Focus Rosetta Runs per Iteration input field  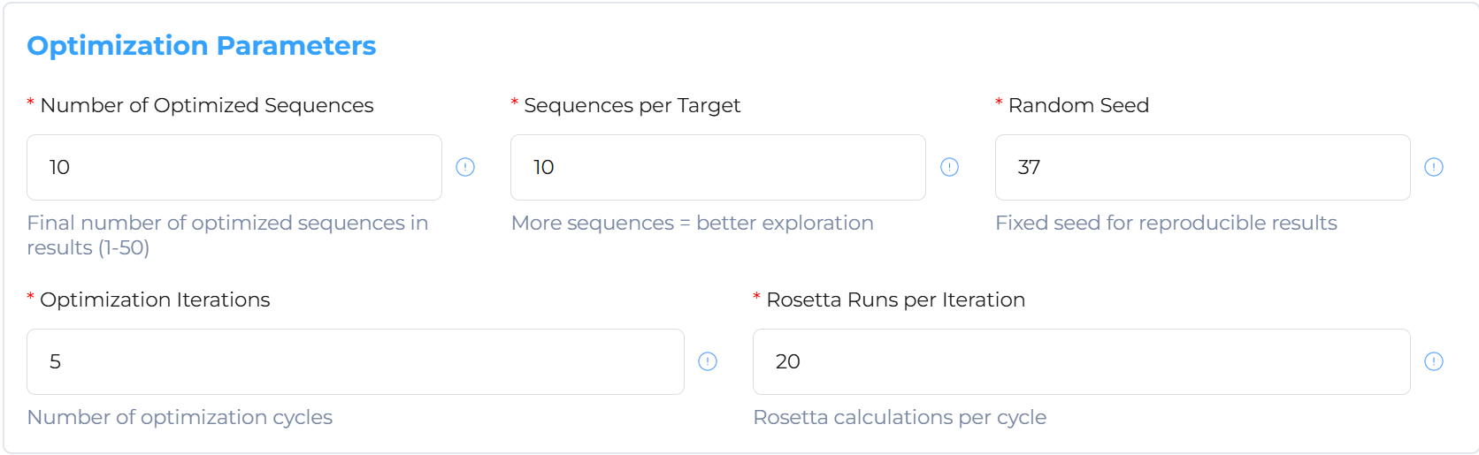1080,361
